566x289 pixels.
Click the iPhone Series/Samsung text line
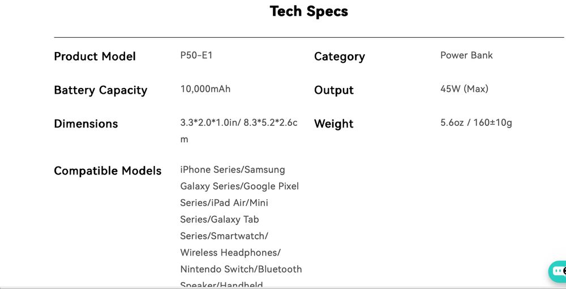pos(232,170)
